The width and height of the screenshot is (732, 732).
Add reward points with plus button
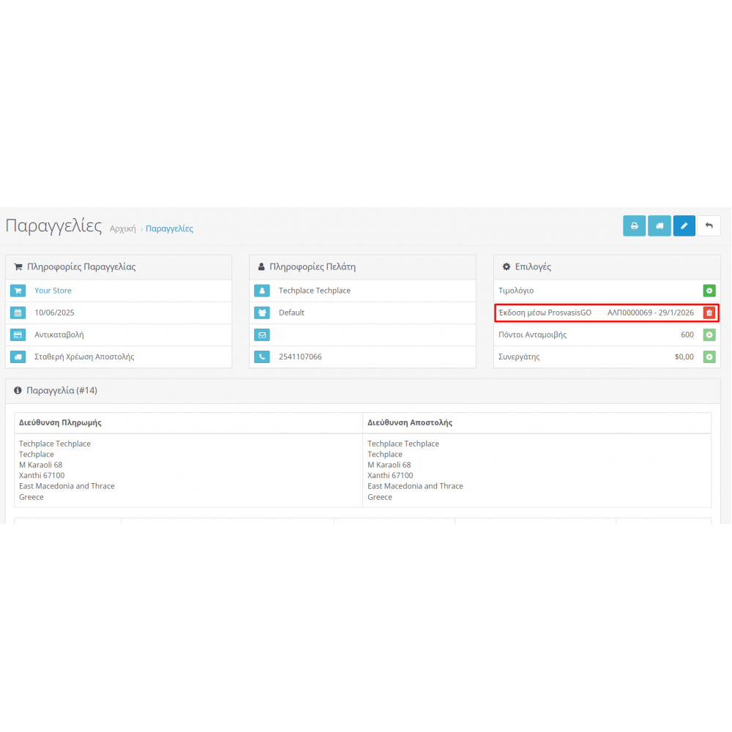[x=709, y=335]
